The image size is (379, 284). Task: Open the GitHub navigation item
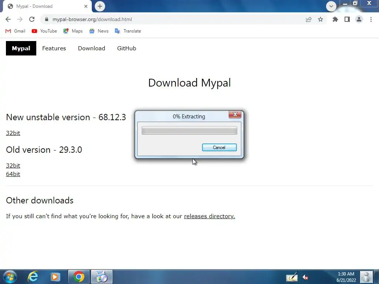pyautogui.click(x=127, y=48)
